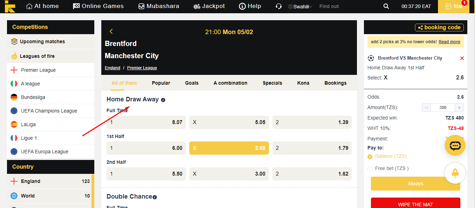Screen dimensions: 475x208
Task: Open the Swahili language dropdown
Action: [300, 7]
